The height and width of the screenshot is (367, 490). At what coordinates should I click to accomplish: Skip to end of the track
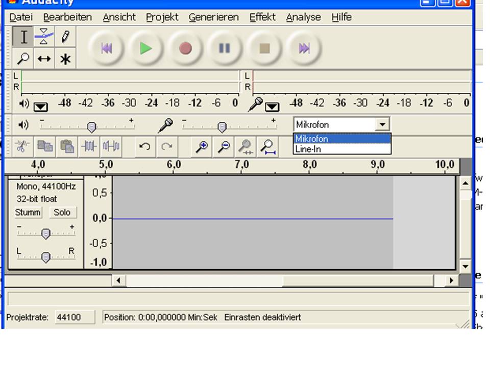(304, 48)
